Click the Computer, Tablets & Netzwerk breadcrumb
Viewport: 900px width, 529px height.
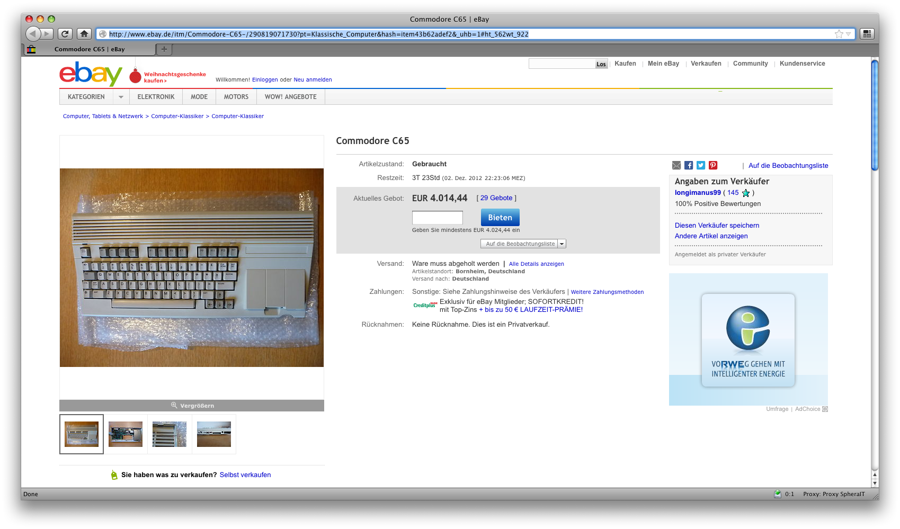click(x=103, y=116)
